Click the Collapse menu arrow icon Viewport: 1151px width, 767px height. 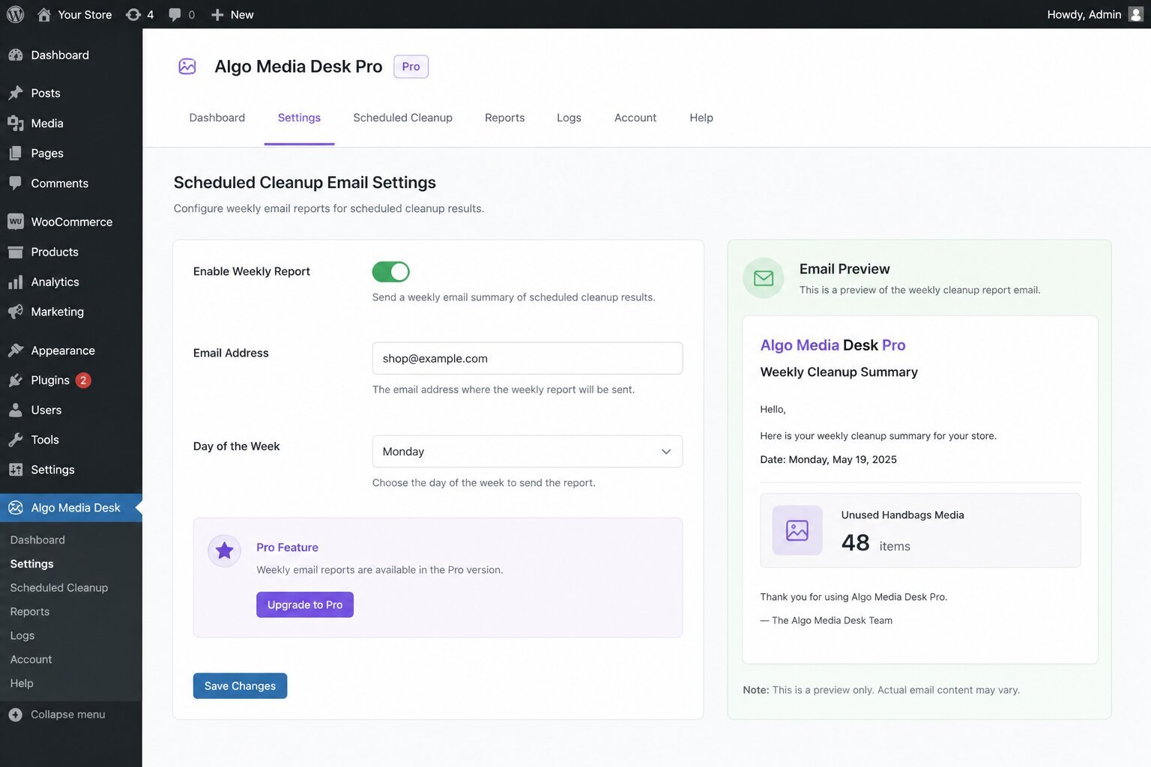(x=16, y=715)
